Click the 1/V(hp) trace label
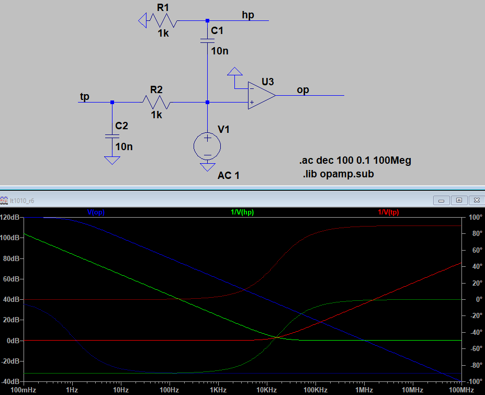Viewport: 485px width, 395px height. pos(242,212)
